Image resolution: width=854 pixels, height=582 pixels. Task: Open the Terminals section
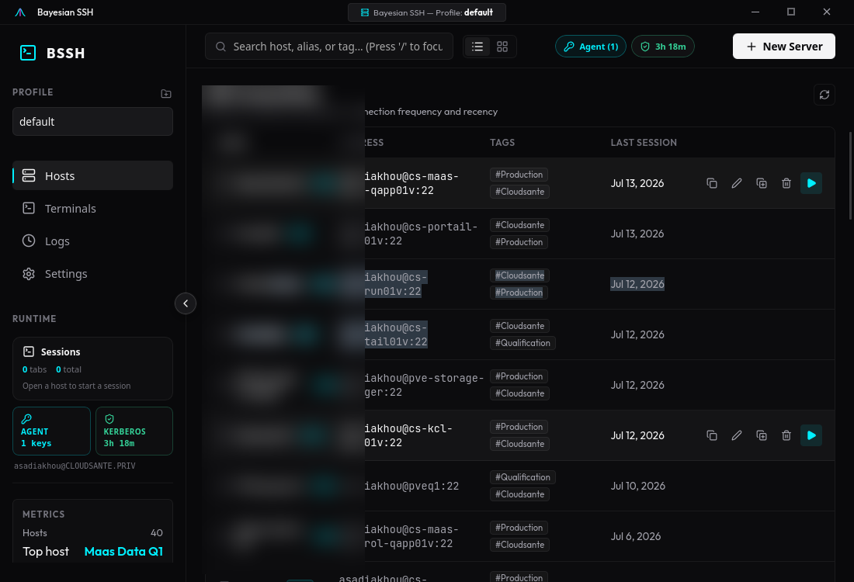[x=92, y=209]
